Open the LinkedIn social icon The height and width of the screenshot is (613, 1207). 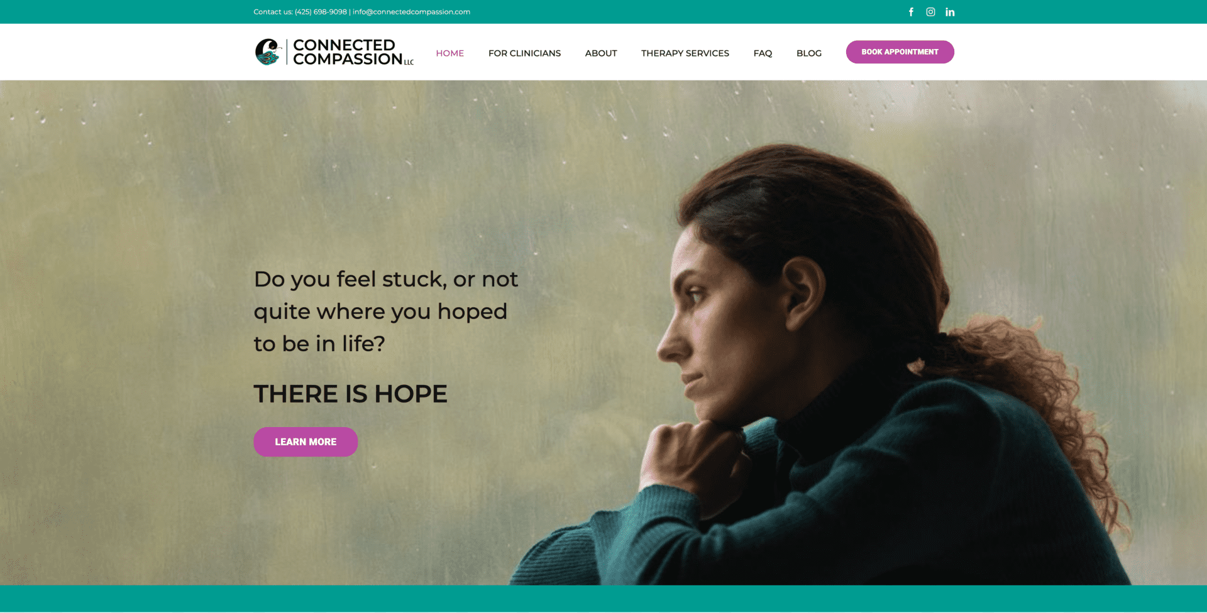click(x=950, y=12)
